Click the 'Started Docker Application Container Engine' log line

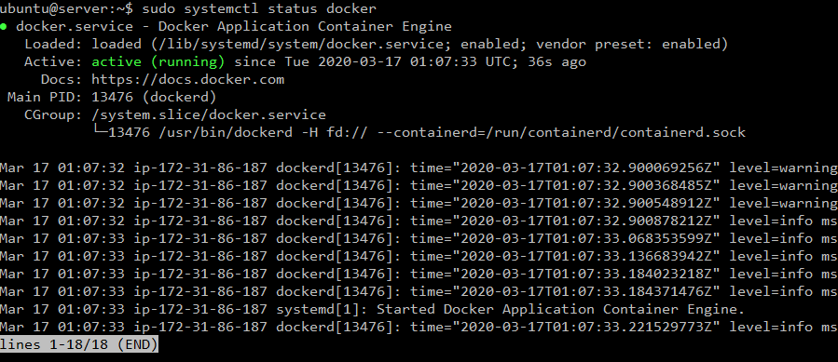(560, 309)
